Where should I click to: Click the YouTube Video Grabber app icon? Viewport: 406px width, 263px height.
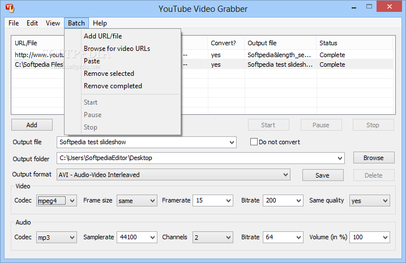10,8
